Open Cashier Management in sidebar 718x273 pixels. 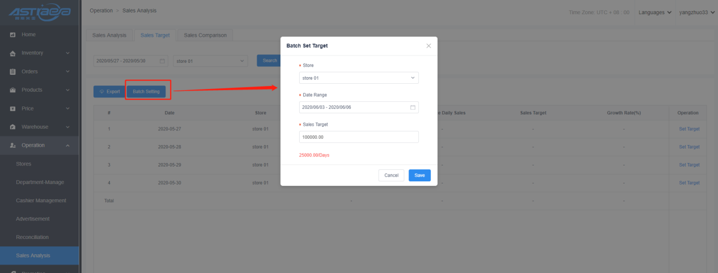click(41, 201)
